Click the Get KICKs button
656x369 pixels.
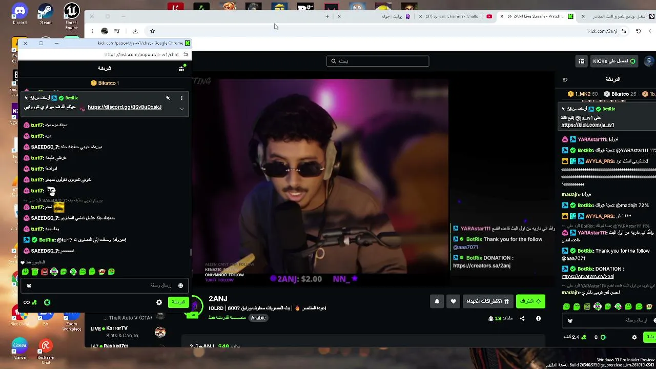(614, 61)
